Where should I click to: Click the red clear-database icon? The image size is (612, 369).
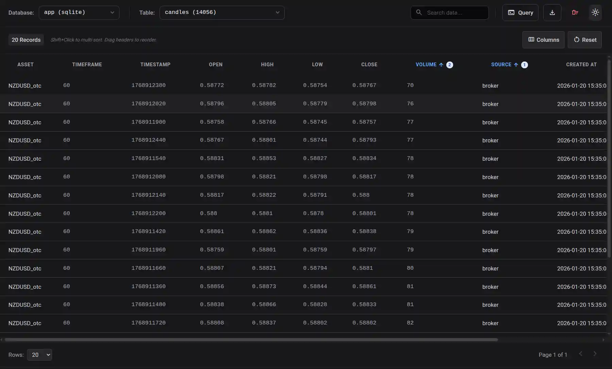(x=575, y=13)
